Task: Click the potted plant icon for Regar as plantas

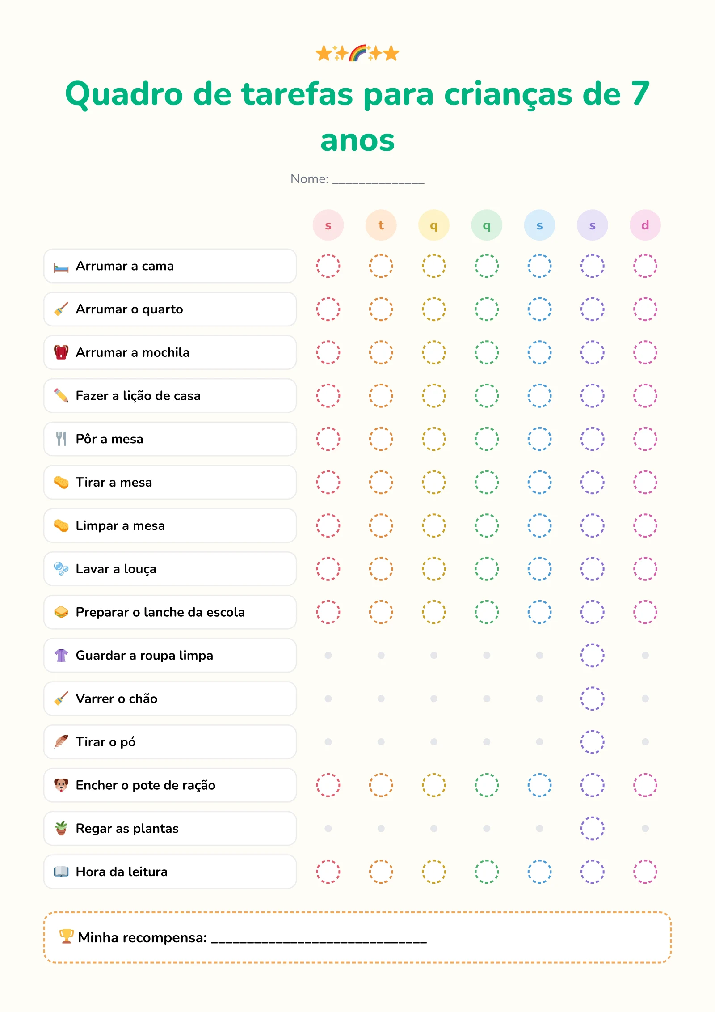Action: pos(61,829)
